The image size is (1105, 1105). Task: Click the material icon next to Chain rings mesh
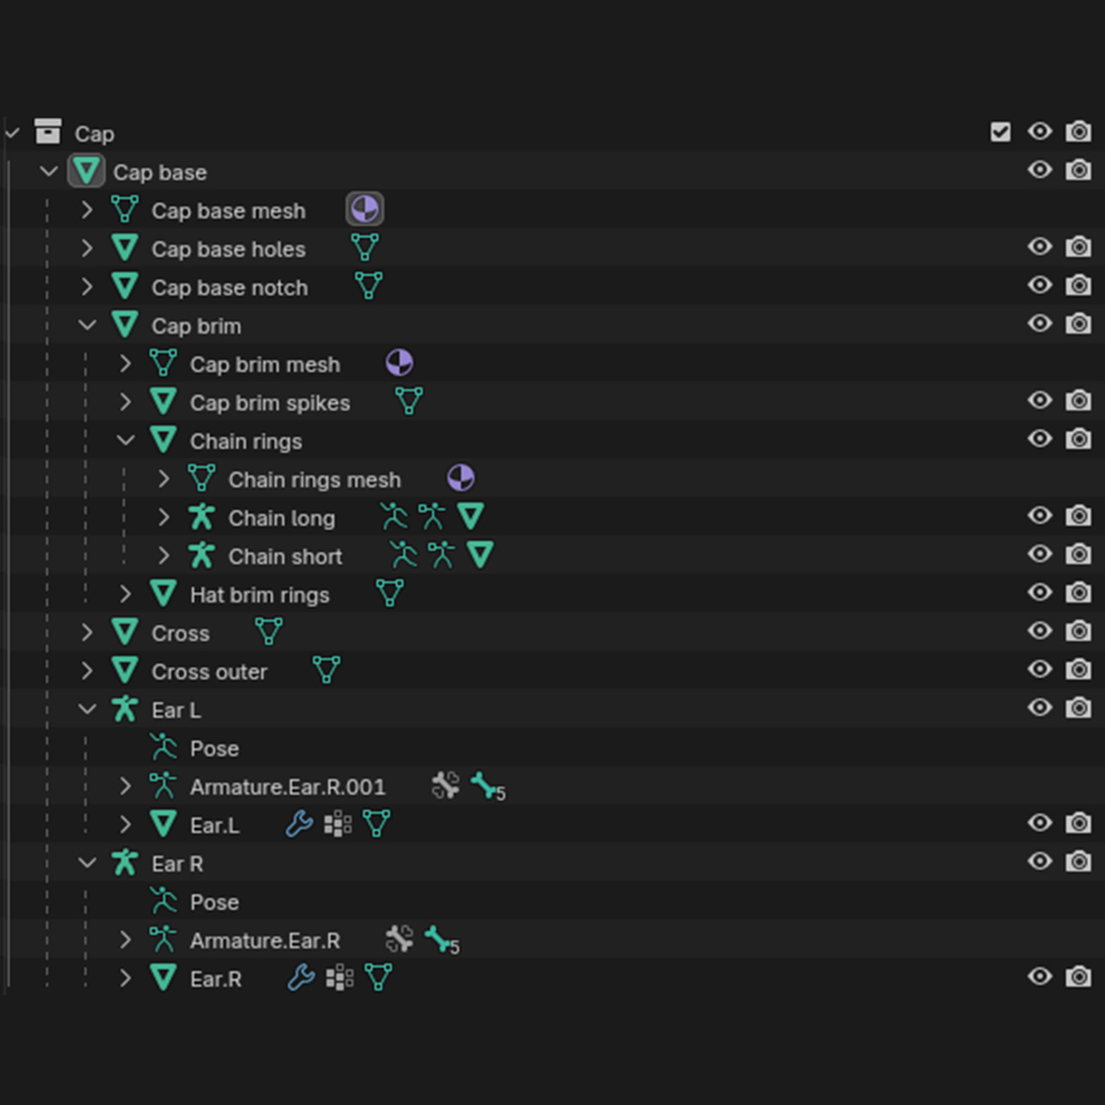(461, 478)
